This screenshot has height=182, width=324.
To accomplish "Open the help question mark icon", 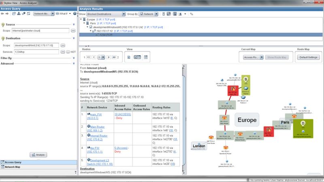I will point(75,14).
